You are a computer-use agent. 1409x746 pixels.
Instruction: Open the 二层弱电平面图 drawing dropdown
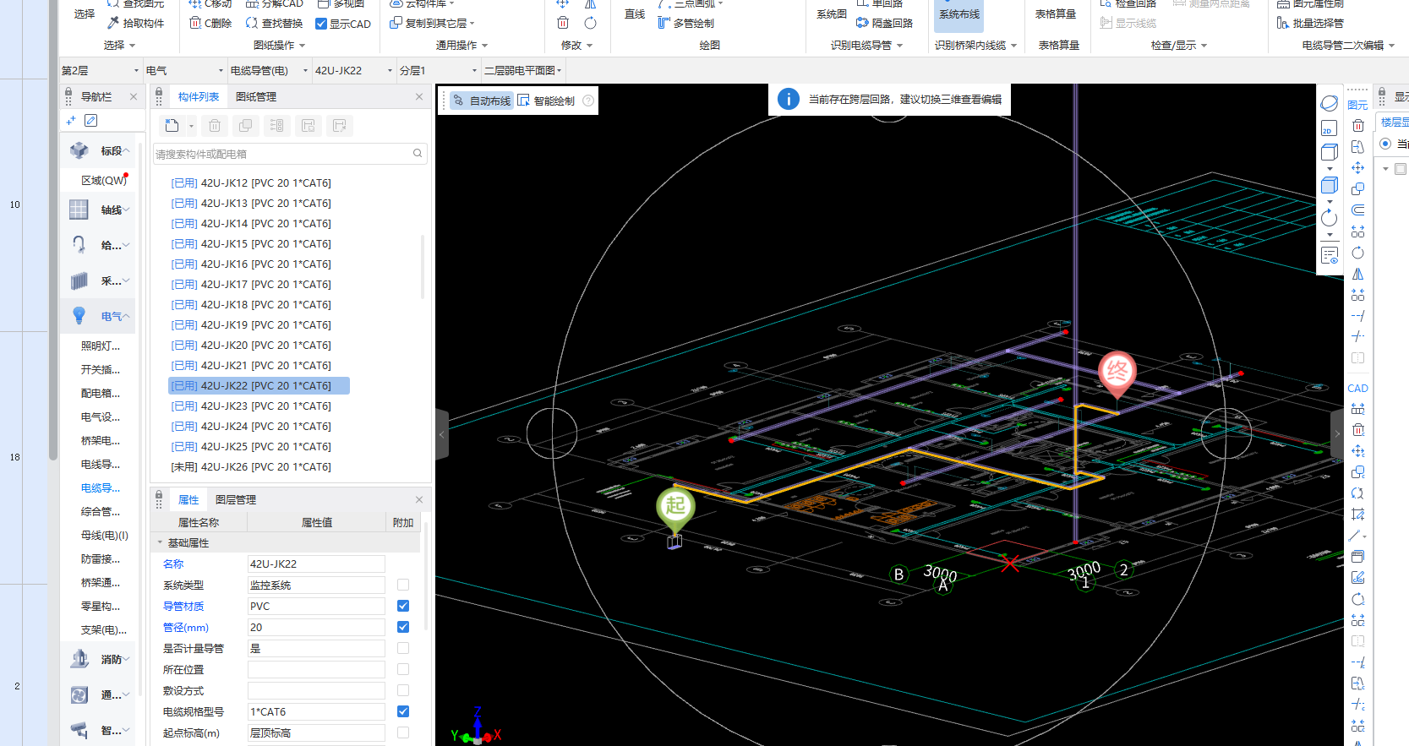(522, 70)
